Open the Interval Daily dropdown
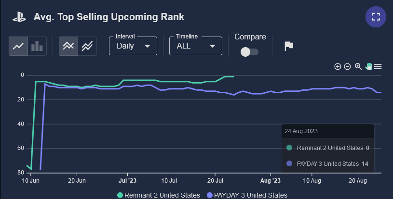This screenshot has width=393, height=199. [133, 46]
